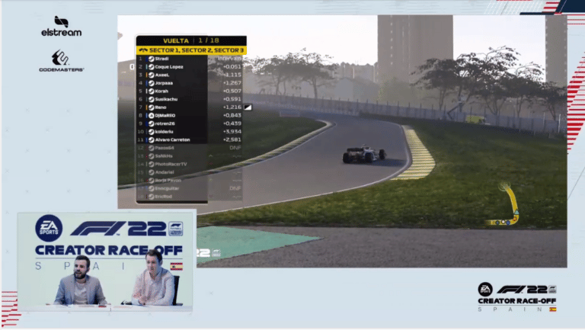The width and height of the screenshot is (585, 330).
Task: Select driver name Coque Lopez in the leaderboard
Action: pos(169,67)
